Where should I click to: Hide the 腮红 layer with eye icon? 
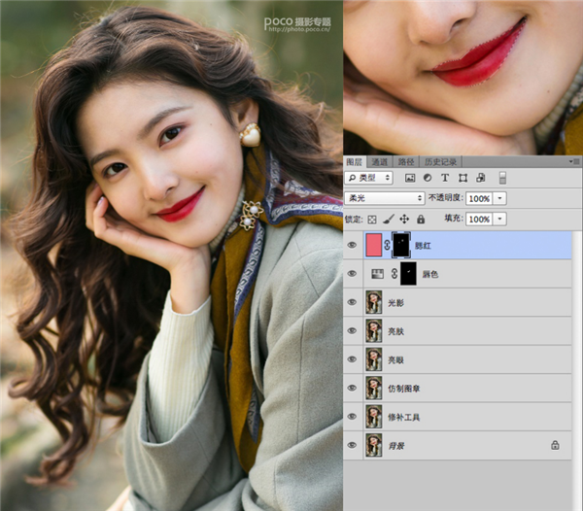click(353, 246)
